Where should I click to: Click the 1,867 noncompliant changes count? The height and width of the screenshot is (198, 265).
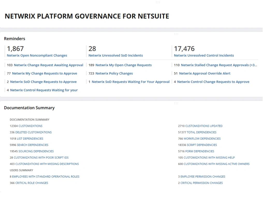tap(15, 49)
